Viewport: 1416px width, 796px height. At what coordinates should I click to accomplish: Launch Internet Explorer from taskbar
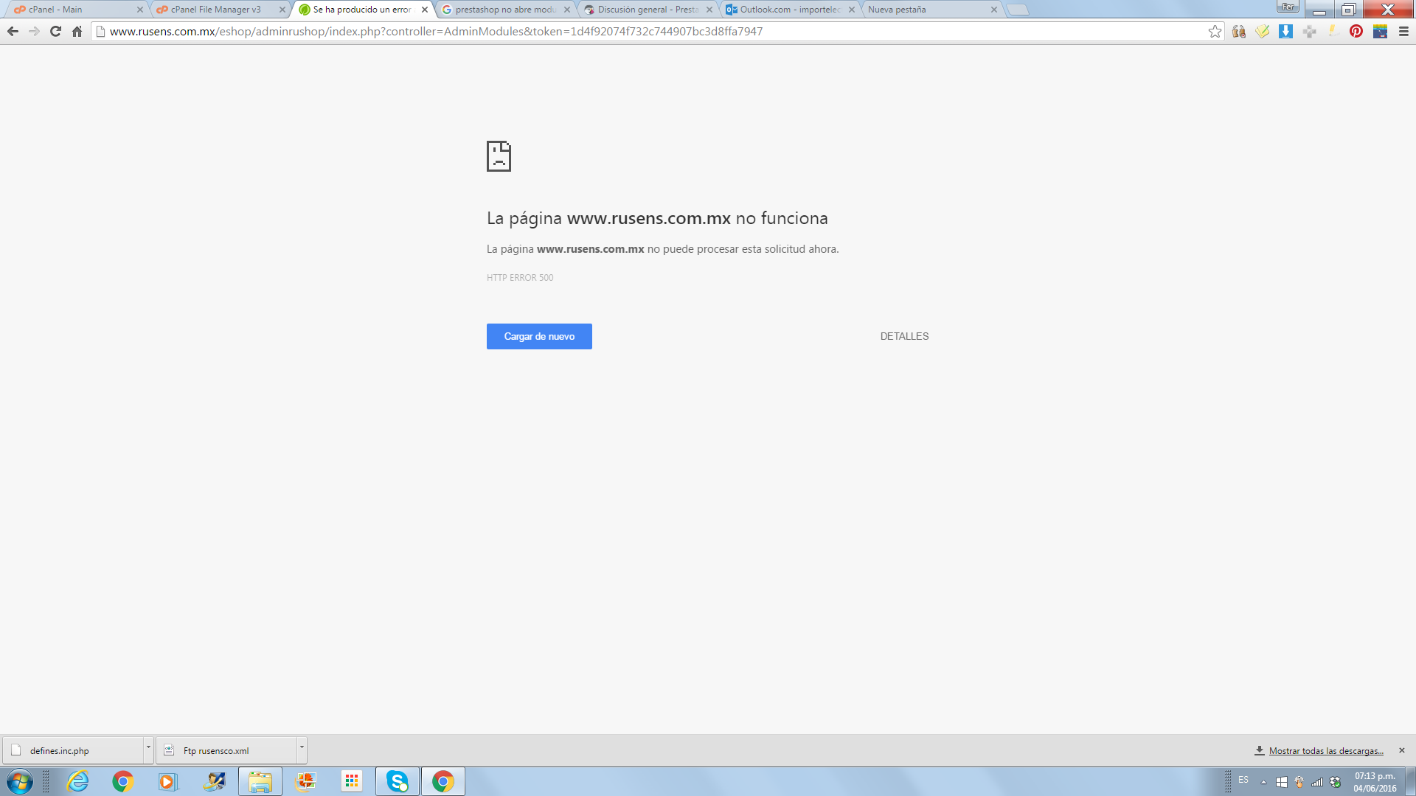[x=77, y=781]
